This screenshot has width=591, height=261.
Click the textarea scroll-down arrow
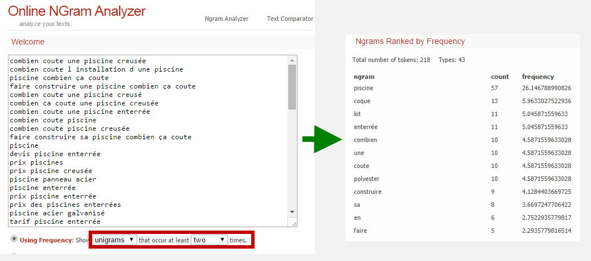click(x=292, y=212)
